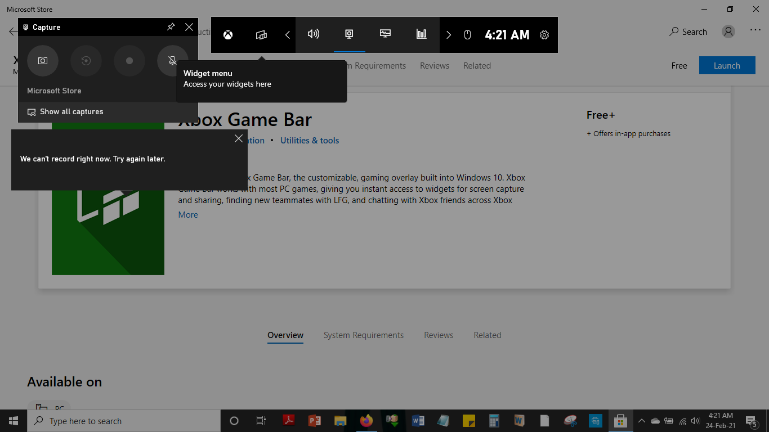Open Calculator from the taskbar

494,421
